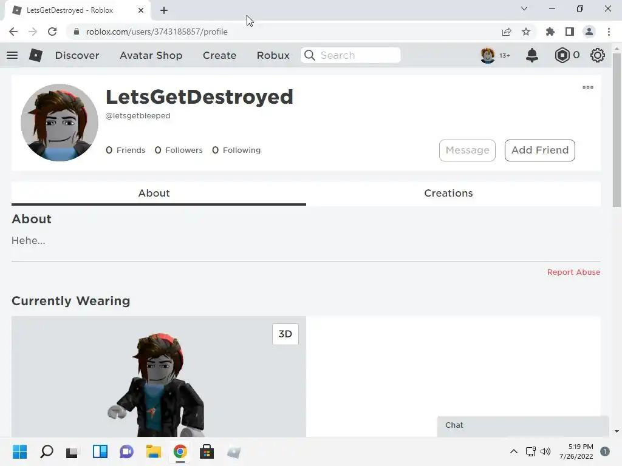This screenshot has width=622, height=466.
Task: Open Chrome profile account icon
Action: (x=589, y=32)
